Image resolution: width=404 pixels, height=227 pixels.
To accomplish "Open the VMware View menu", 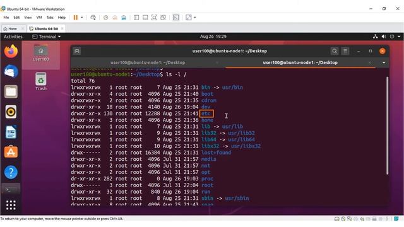I will 28,18.
